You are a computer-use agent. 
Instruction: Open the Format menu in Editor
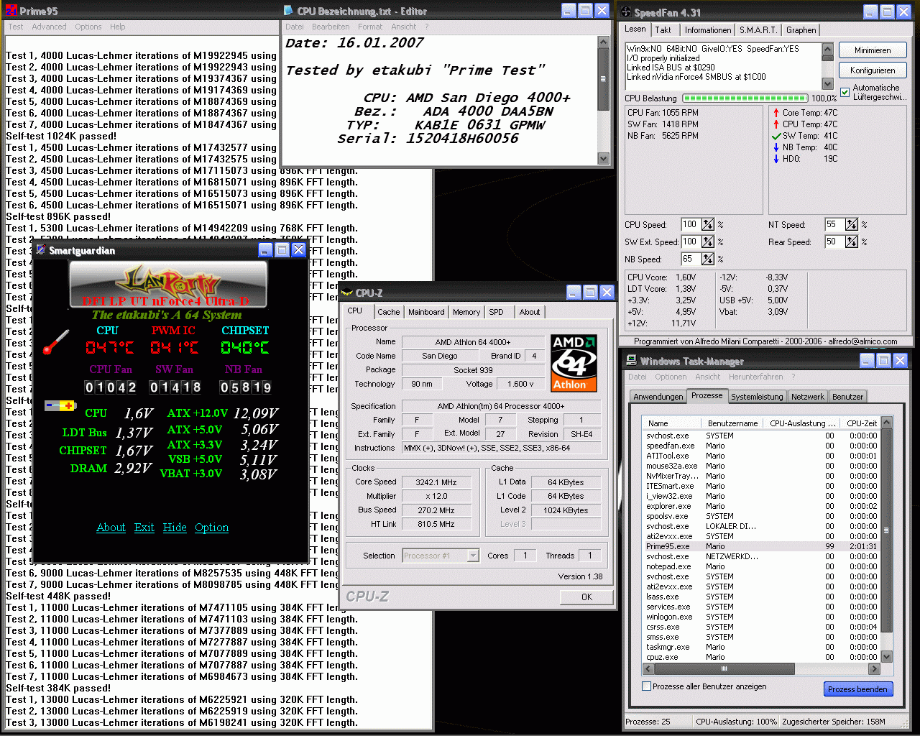pyautogui.click(x=370, y=27)
